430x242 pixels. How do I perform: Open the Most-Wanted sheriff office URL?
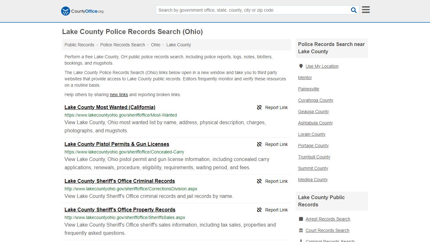click(x=121, y=115)
